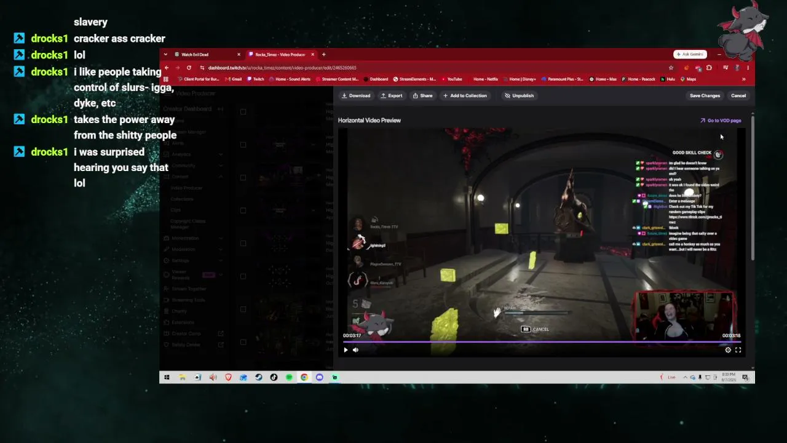Open the Chrome profile avatar
787x443 pixels.
(737, 68)
